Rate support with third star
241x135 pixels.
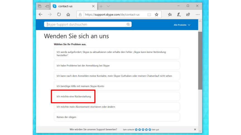click(x=143, y=129)
